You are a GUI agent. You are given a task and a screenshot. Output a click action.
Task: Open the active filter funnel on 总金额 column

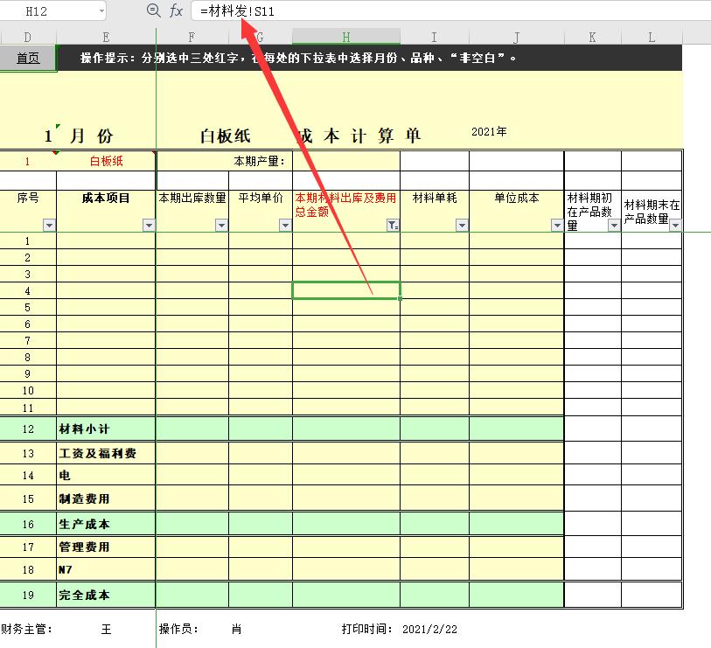393,226
